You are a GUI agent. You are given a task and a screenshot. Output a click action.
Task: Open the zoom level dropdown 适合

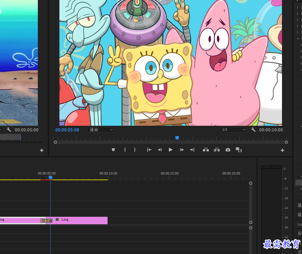coord(101,130)
